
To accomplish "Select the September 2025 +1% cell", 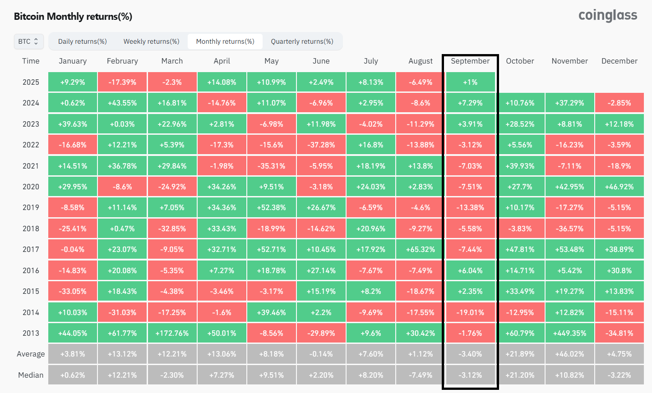I will (470, 82).
